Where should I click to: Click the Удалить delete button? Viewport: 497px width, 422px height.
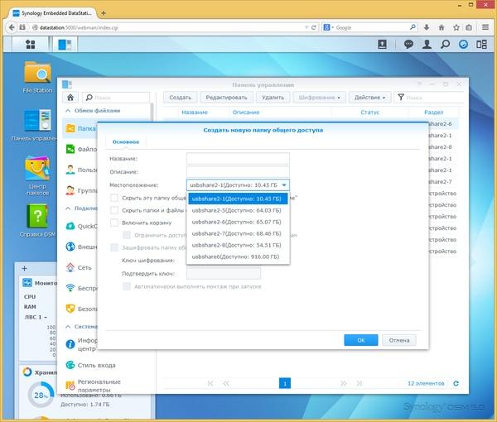(273, 98)
